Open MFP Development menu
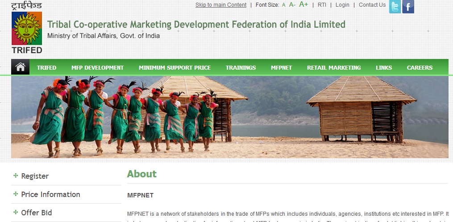453x222 pixels. 98,67
